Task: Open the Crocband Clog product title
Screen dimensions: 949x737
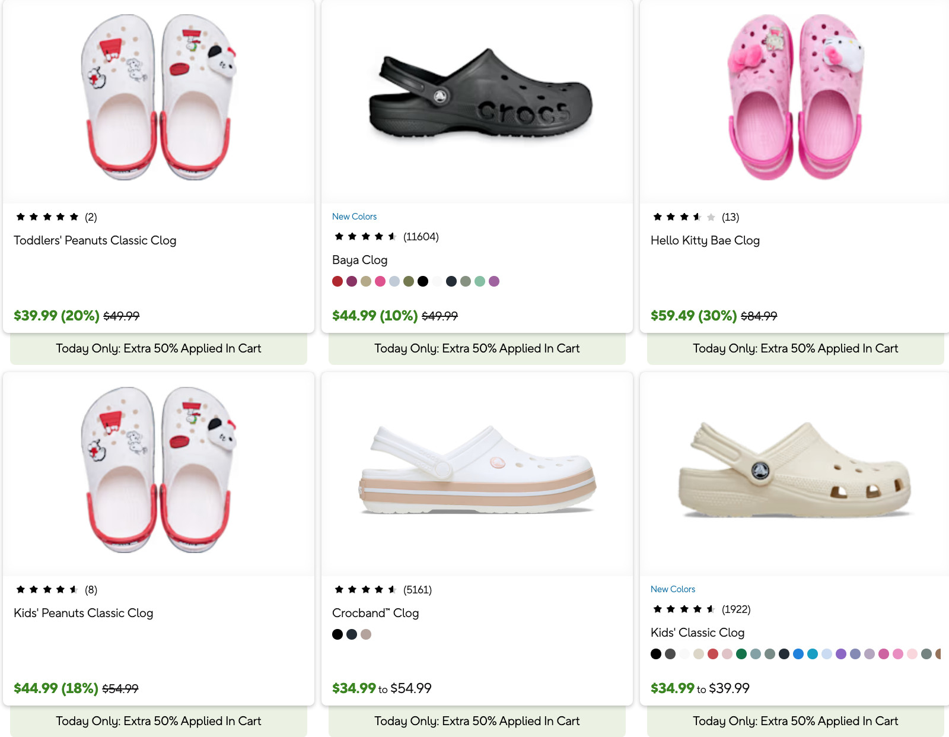Action: coord(375,613)
